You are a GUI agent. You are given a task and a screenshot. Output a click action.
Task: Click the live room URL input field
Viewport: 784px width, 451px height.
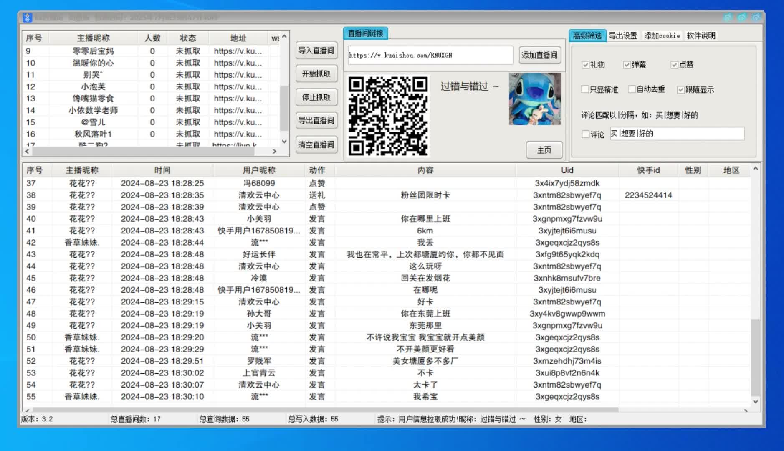coord(430,55)
